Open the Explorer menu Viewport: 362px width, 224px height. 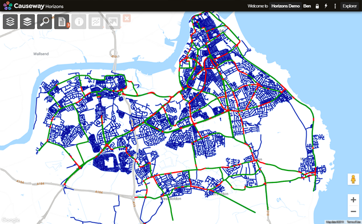349,6
